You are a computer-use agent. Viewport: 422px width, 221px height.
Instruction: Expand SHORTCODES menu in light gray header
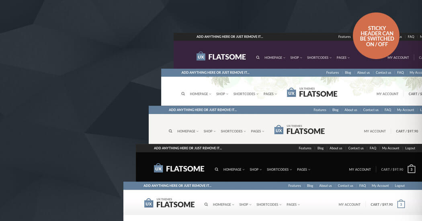click(233, 131)
